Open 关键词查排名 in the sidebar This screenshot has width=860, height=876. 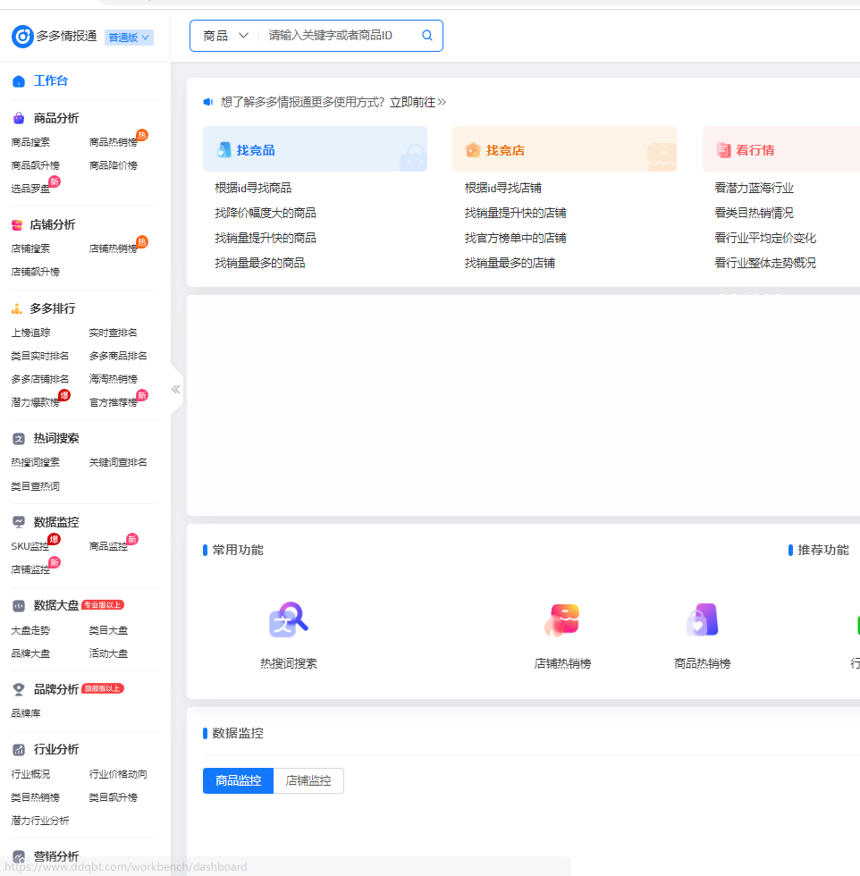(x=118, y=463)
